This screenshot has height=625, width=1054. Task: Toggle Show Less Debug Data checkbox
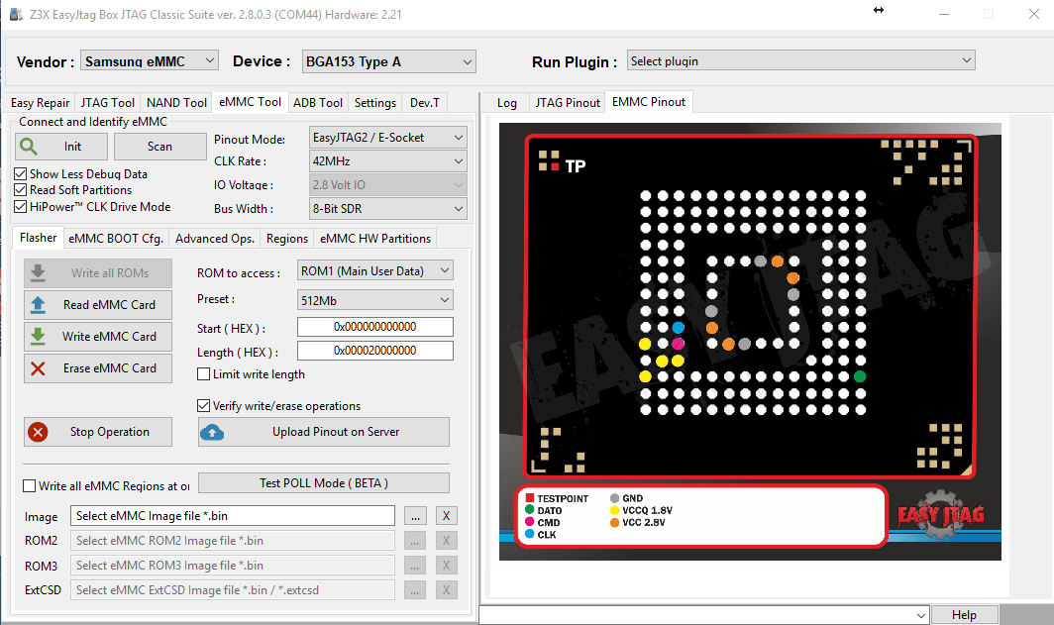(21, 174)
